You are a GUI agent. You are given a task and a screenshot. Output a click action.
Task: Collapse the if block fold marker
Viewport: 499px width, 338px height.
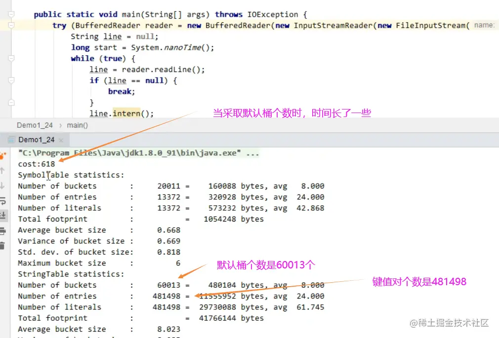tap(11, 80)
